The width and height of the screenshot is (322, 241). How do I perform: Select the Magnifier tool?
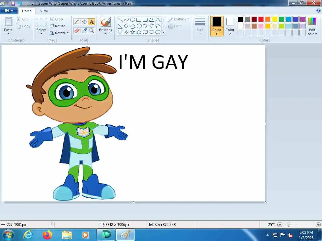tap(92, 31)
